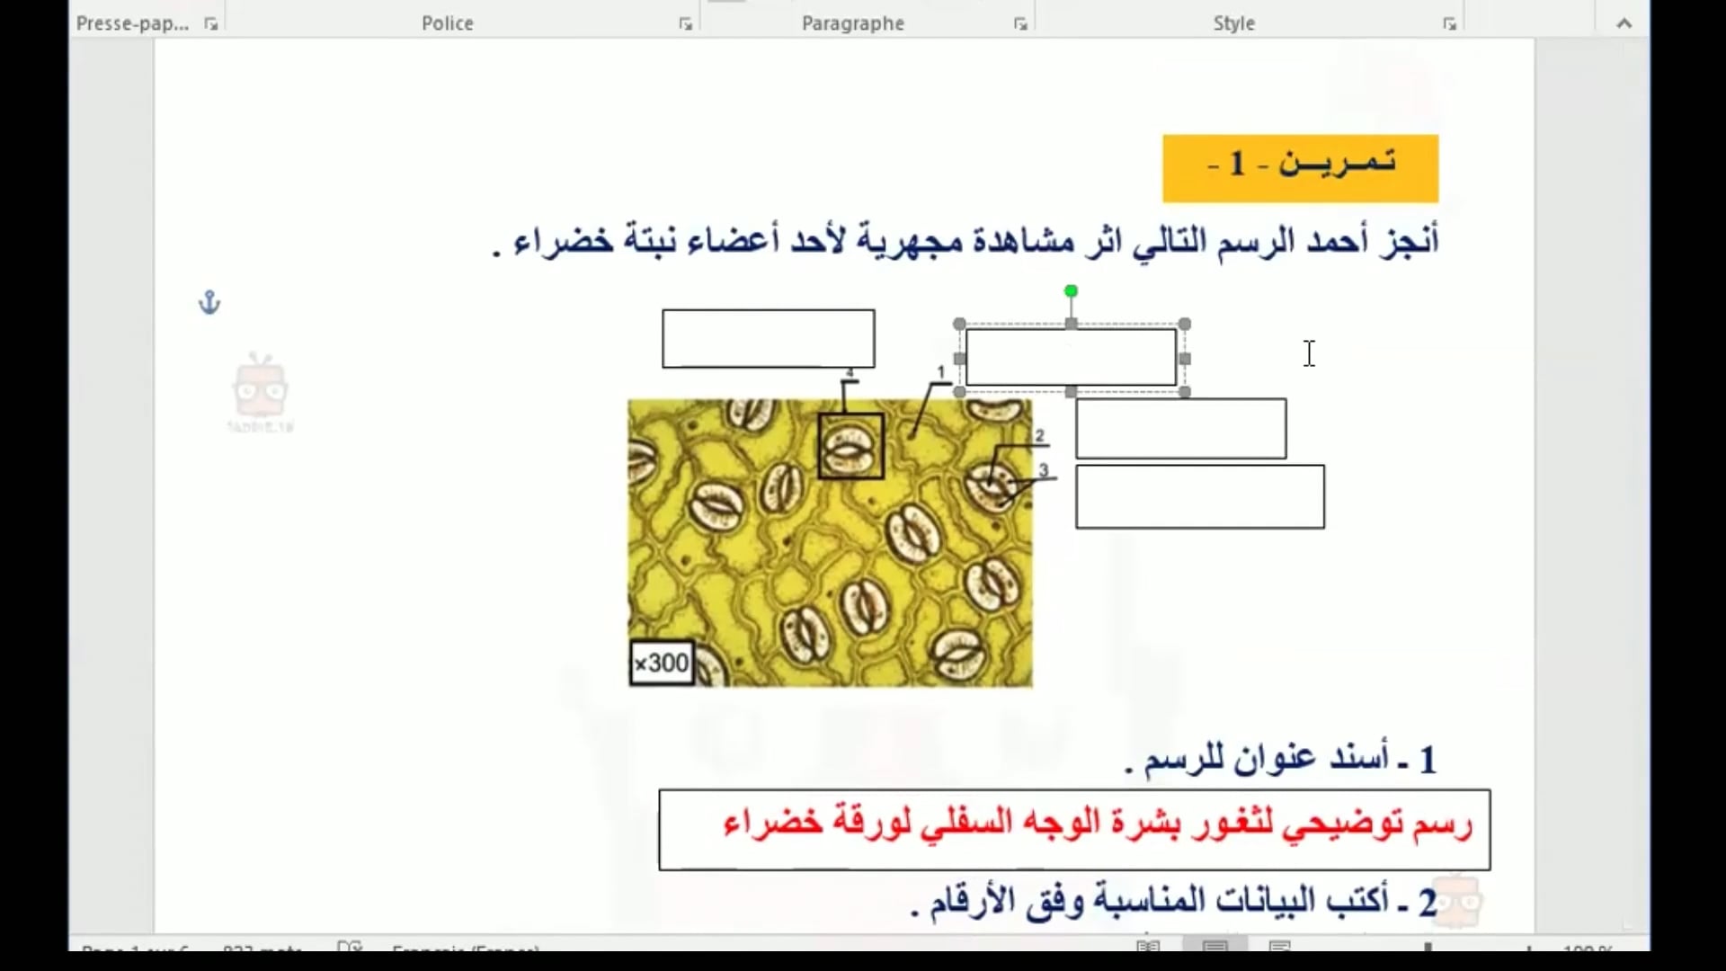
Task: Collapse the ribbon with the chevron arrow
Action: [1624, 23]
